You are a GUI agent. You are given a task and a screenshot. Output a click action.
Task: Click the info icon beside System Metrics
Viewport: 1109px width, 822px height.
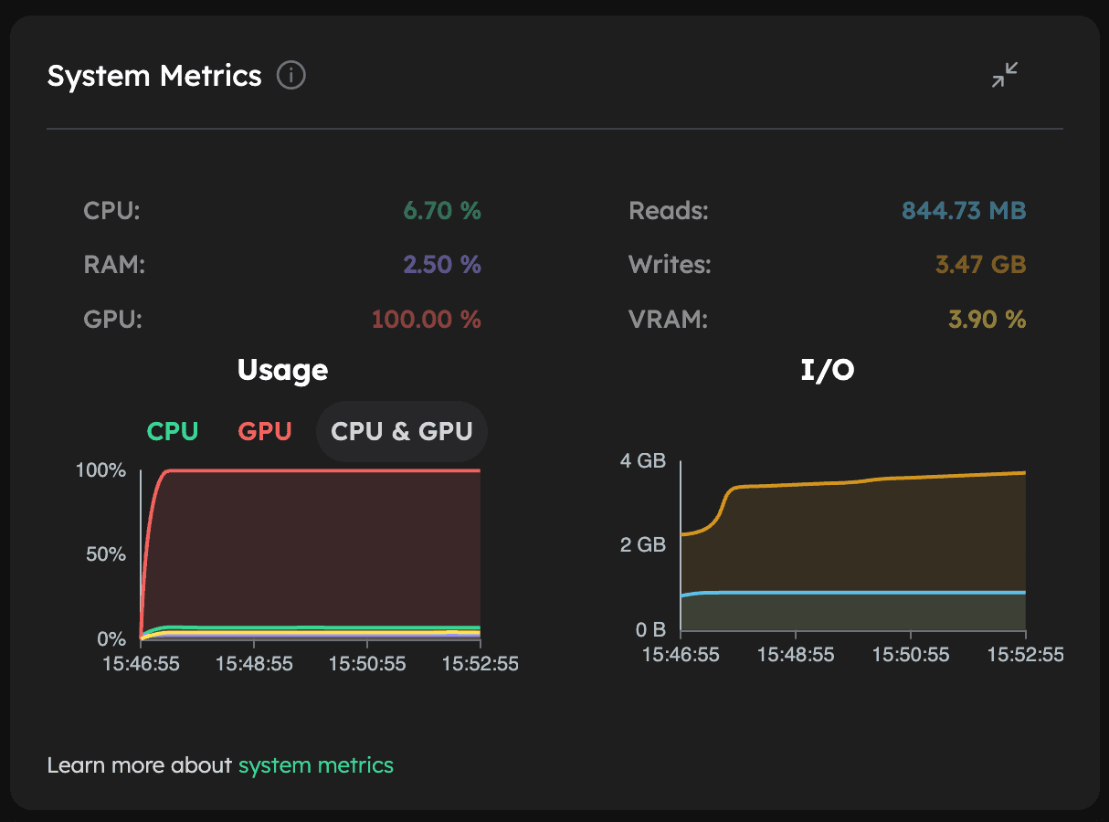tap(290, 75)
